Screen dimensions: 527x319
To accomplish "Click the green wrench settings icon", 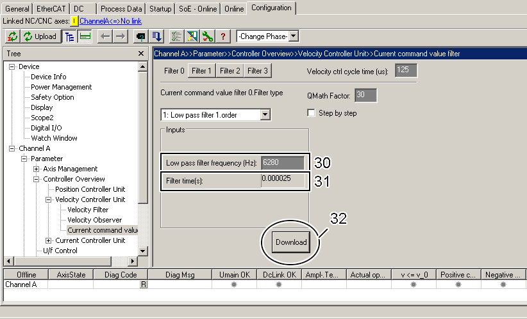I will pos(207,36).
